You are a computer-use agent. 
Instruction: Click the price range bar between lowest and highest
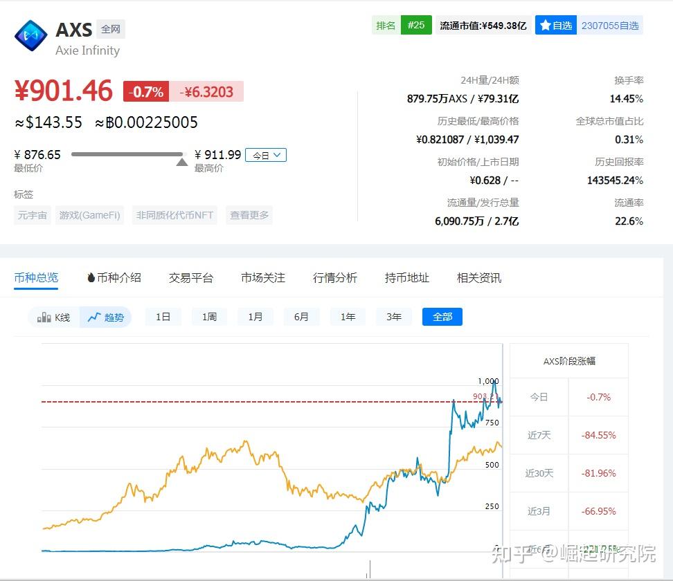pyautogui.click(x=128, y=155)
